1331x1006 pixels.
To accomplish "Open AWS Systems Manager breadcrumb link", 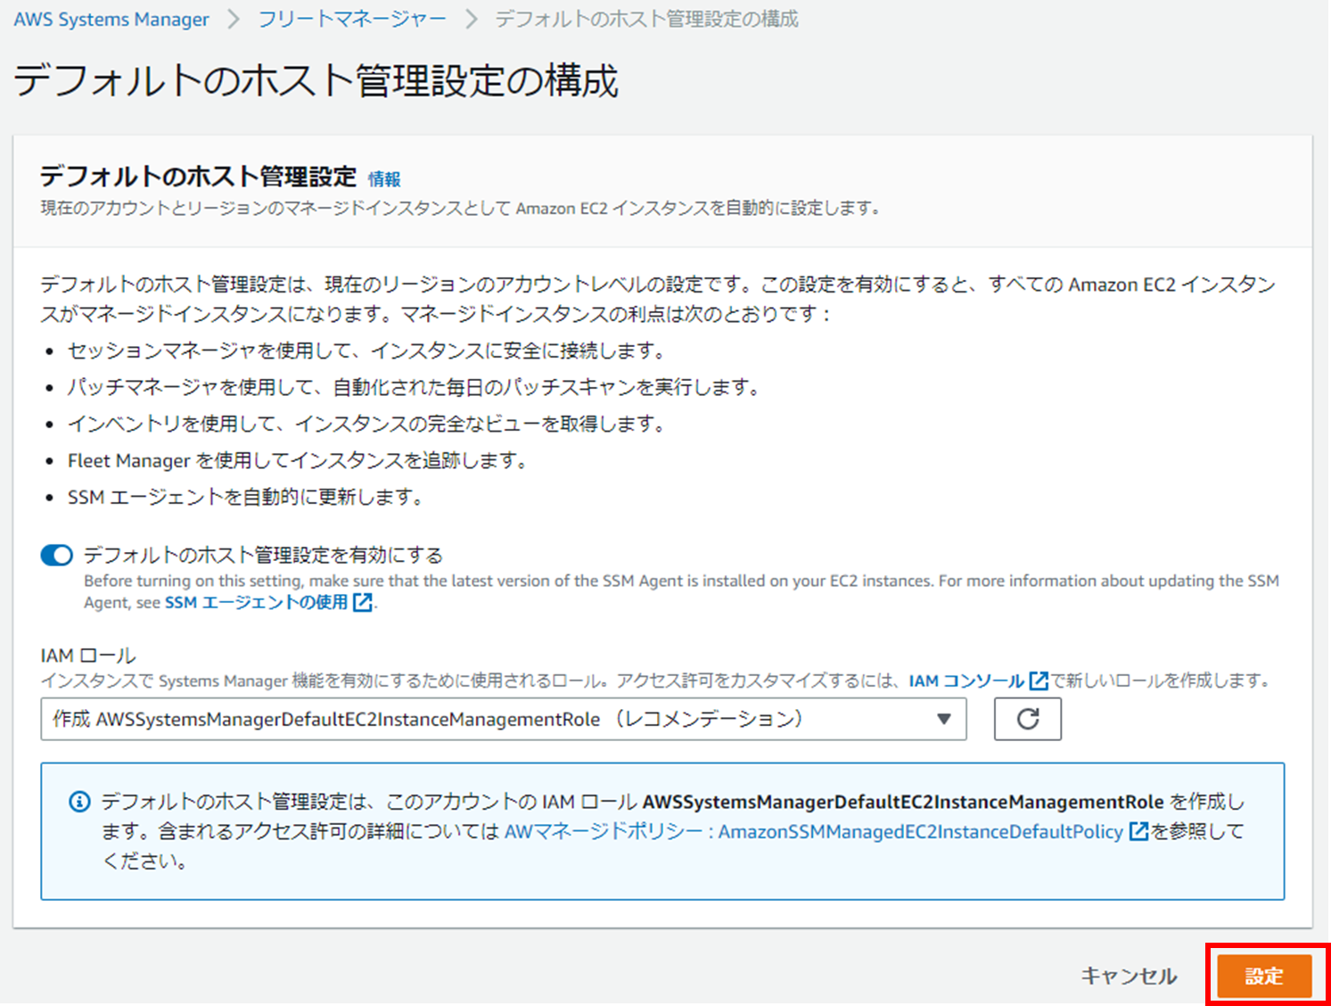I will click(111, 19).
